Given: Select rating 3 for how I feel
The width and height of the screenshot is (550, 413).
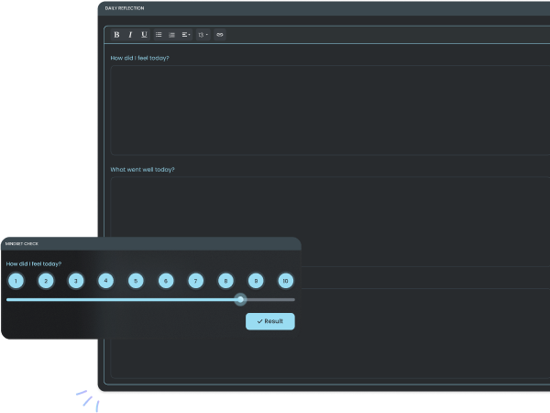Looking at the screenshot, I should (x=76, y=280).
